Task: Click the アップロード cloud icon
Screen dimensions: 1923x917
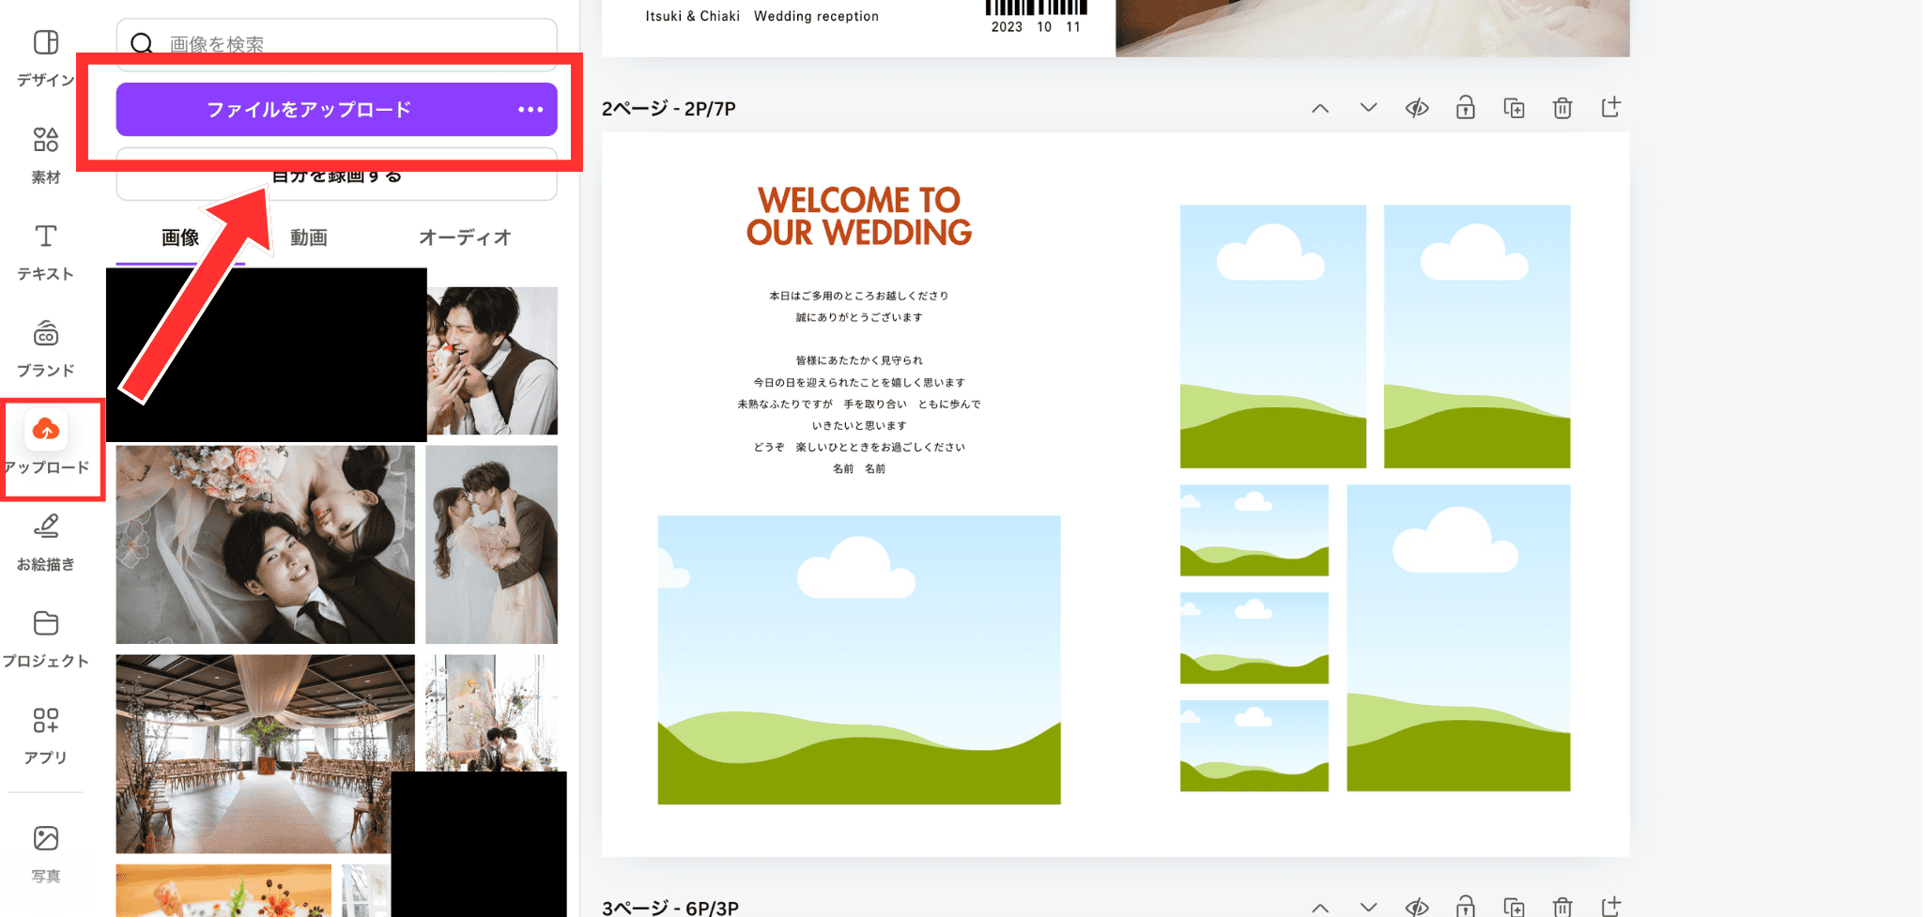Action: tap(45, 431)
